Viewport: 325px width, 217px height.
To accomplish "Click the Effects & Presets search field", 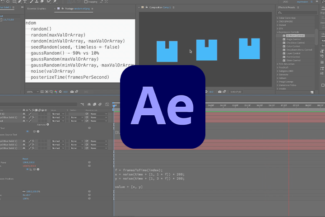I will (297, 13).
